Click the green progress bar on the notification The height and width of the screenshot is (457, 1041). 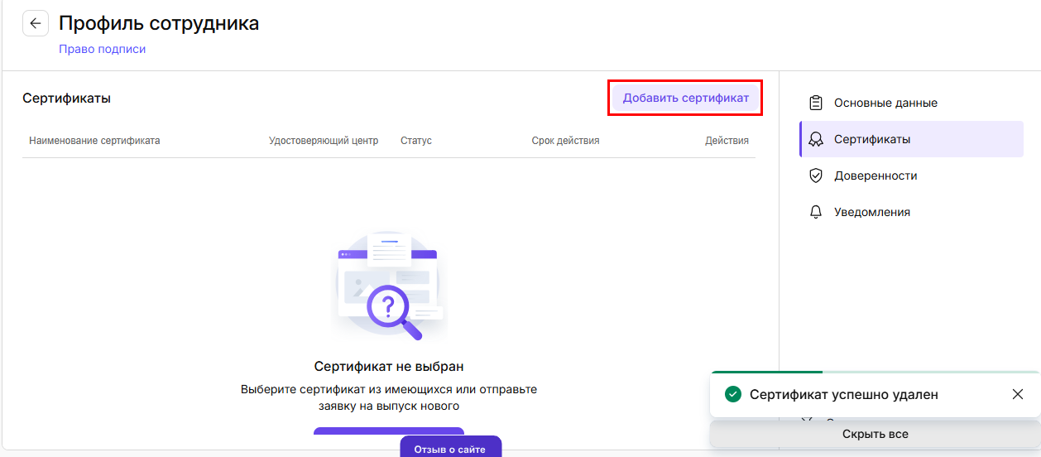coord(766,373)
